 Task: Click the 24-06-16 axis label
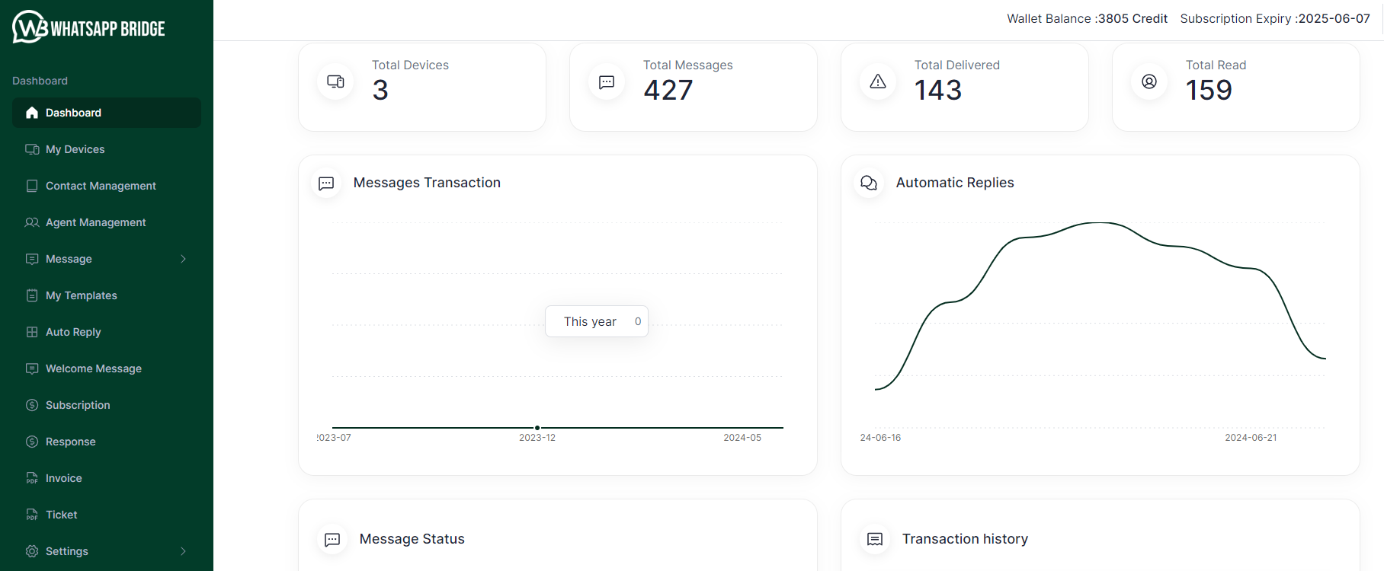pos(880,438)
